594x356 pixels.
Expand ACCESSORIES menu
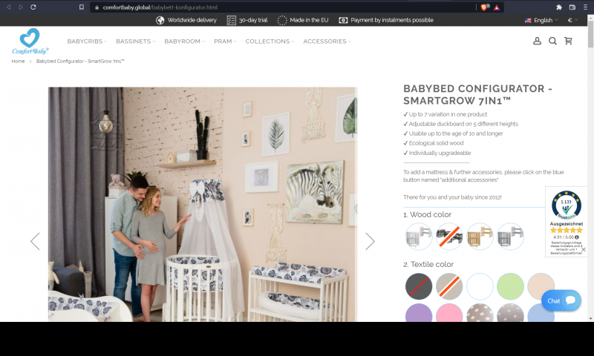point(327,42)
